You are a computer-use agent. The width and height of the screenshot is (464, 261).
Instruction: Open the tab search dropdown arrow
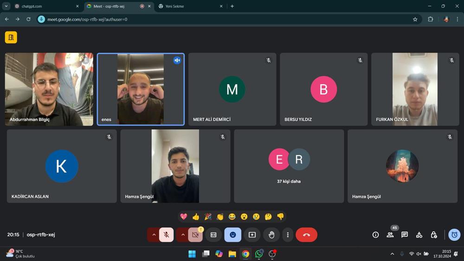[x=6, y=6]
